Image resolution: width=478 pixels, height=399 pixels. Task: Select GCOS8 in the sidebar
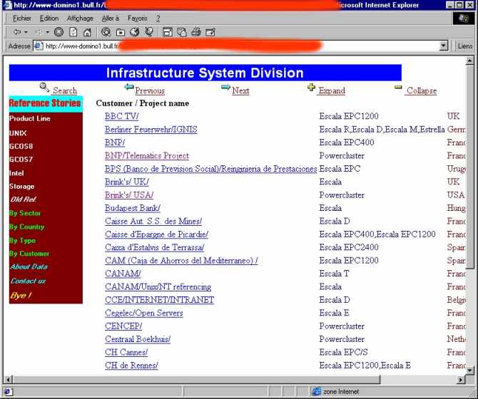pos(21,146)
